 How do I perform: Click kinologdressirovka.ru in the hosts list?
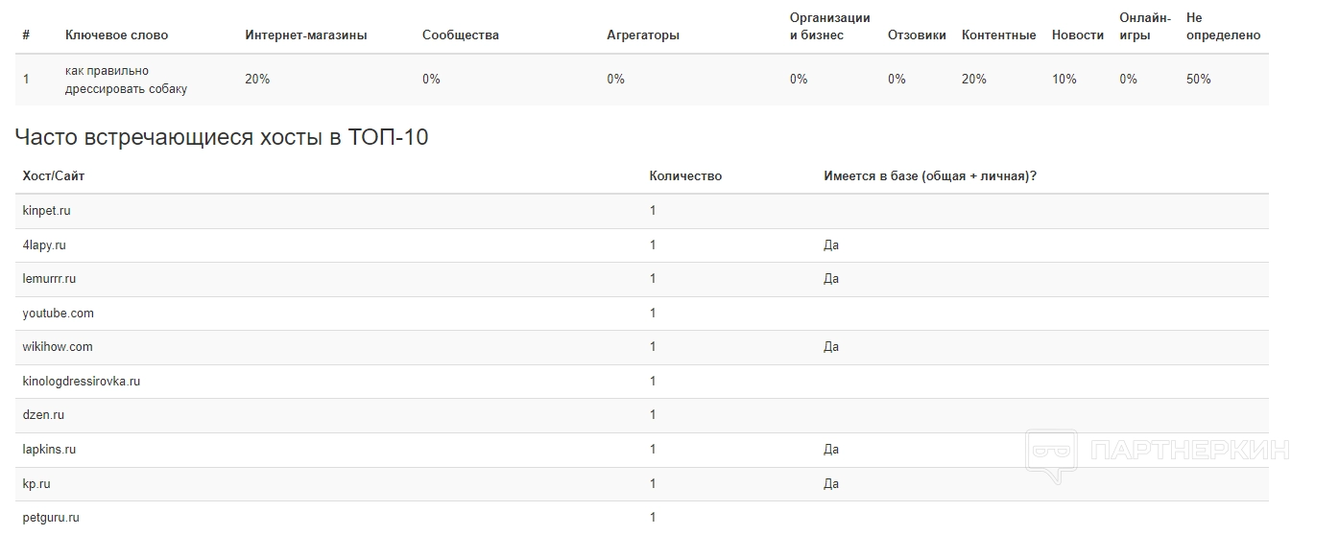82,382
